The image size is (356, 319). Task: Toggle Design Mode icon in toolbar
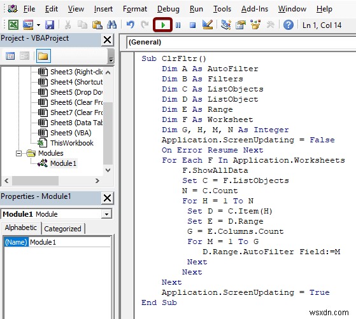click(x=207, y=25)
